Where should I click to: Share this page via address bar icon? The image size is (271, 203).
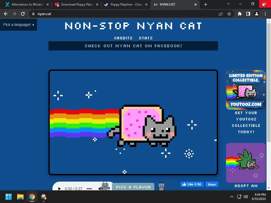221,14
